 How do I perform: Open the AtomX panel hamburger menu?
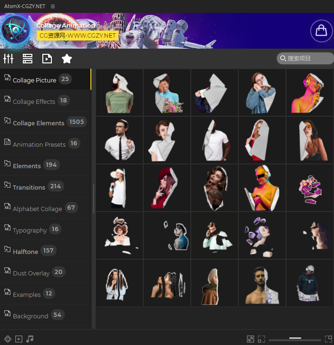[x=53, y=6]
